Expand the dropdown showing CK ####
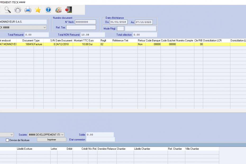This screenshot has width=246, height=164. (23, 28)
